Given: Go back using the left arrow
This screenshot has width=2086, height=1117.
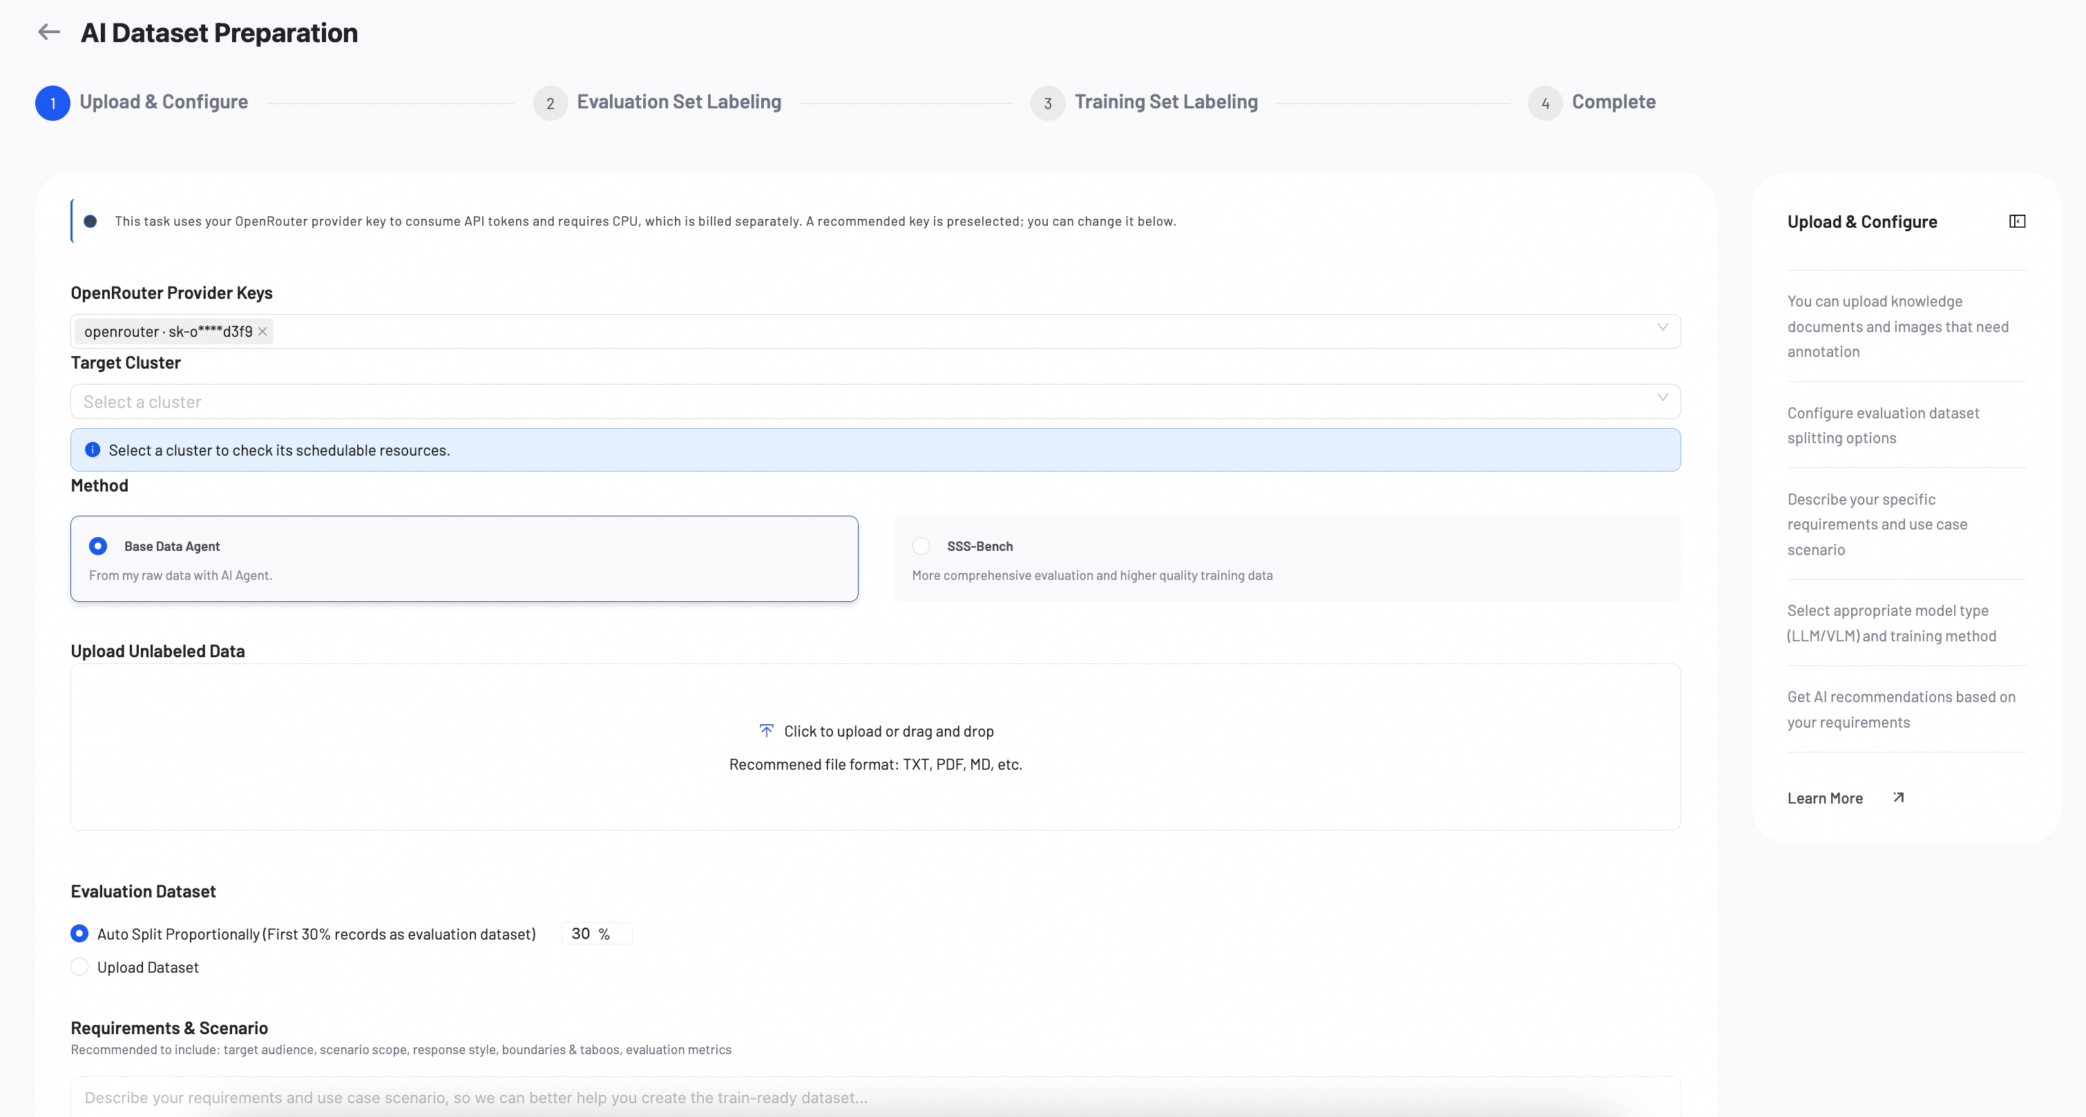Looking at the screenshot, I should coord(50,32).
